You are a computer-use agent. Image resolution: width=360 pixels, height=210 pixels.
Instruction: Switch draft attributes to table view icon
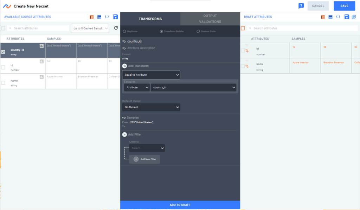(330, 17)
